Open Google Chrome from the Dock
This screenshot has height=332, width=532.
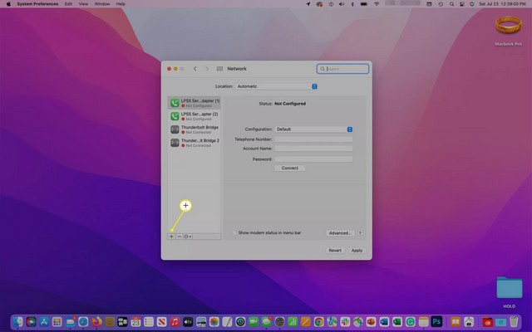(x=318, y=321)
